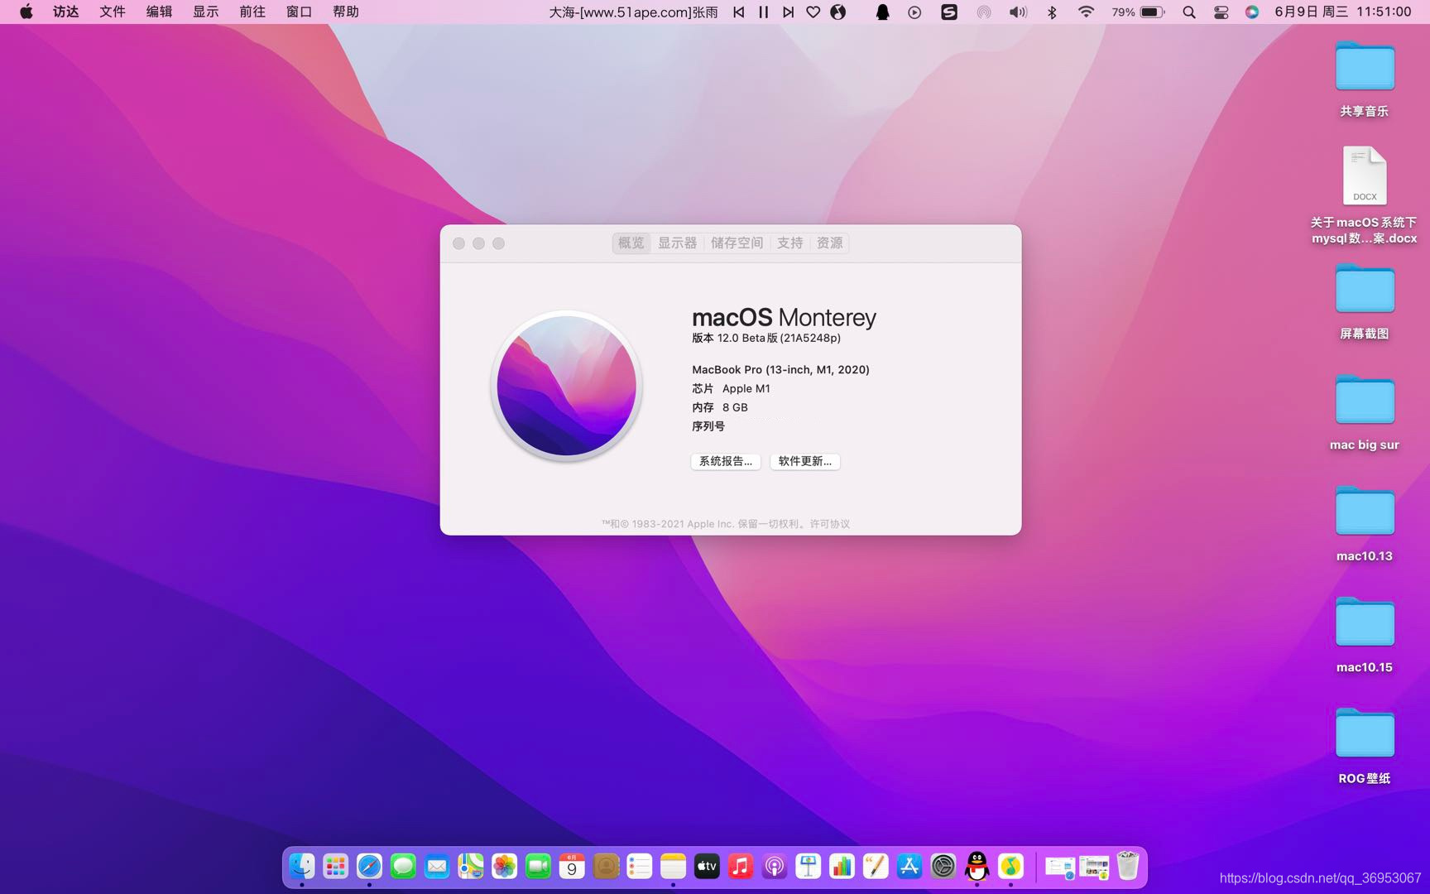This screenshot has width=1430, height=894.
Task: Open the 访达 menu
Action: pos(66,12)
